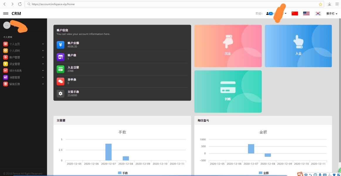Bookmark this page with the star icon
The width and height of the screenshot is (341, 176).
[x=320, y=4]
